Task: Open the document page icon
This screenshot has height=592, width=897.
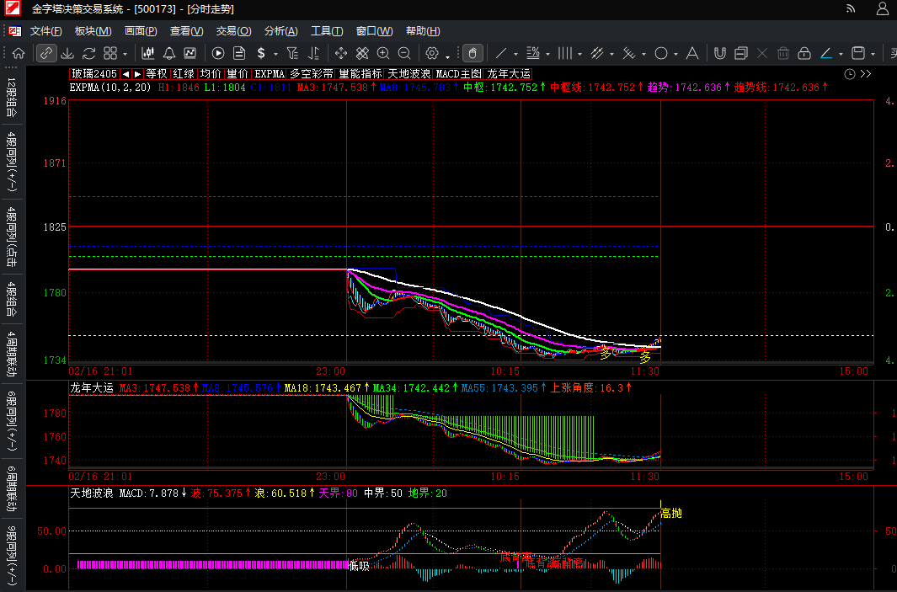Action: click(239, 53)
